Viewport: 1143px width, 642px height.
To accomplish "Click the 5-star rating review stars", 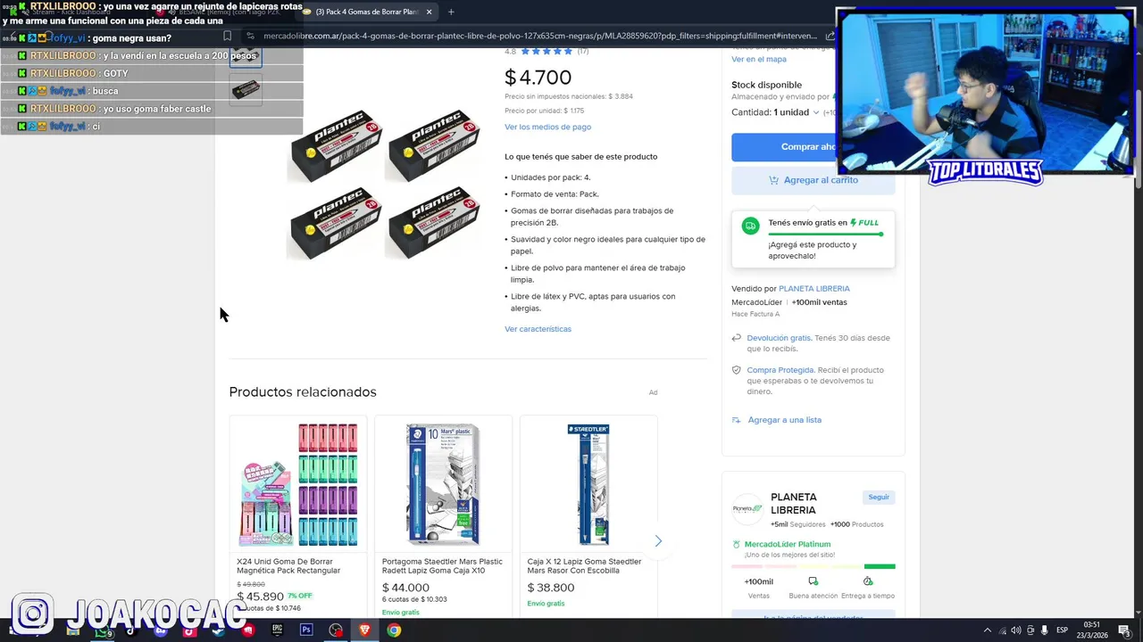I will pos(546,51).
